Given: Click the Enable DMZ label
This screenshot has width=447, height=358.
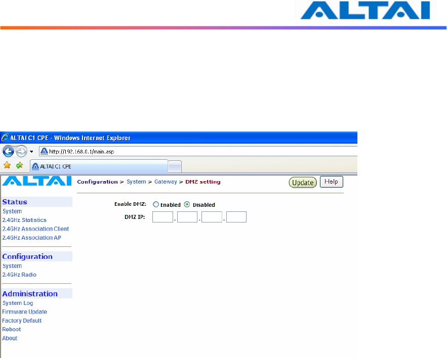Looking at the screenshot, I should click(130, 204).
